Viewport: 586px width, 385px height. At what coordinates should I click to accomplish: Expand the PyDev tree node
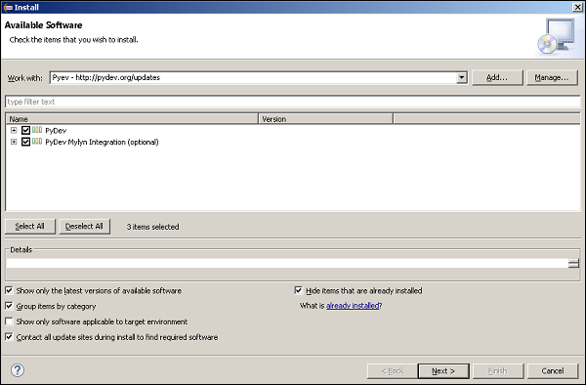click(14, 130)
